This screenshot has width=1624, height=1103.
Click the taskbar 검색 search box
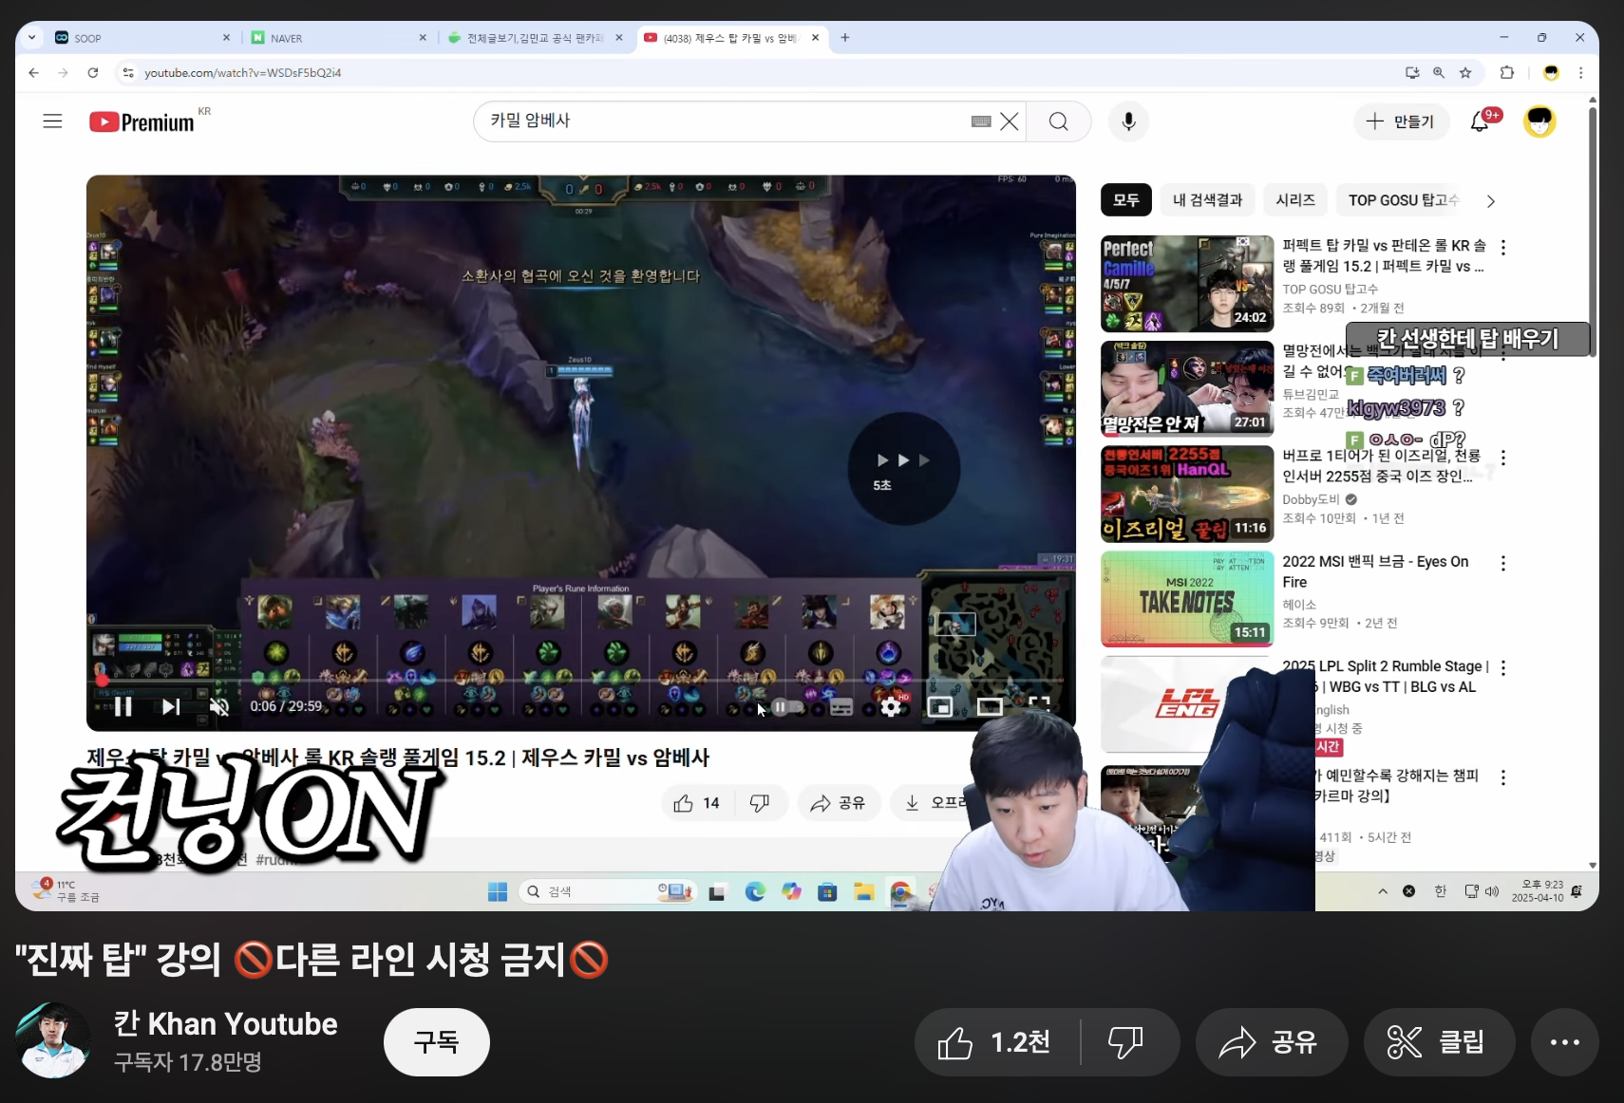[608, 891]
